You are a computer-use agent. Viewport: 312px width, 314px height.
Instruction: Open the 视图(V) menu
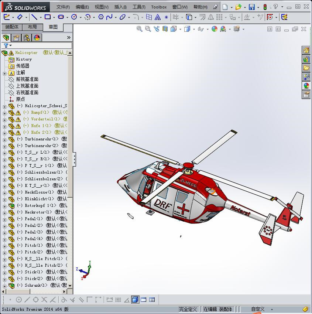(x=102, y=7)
